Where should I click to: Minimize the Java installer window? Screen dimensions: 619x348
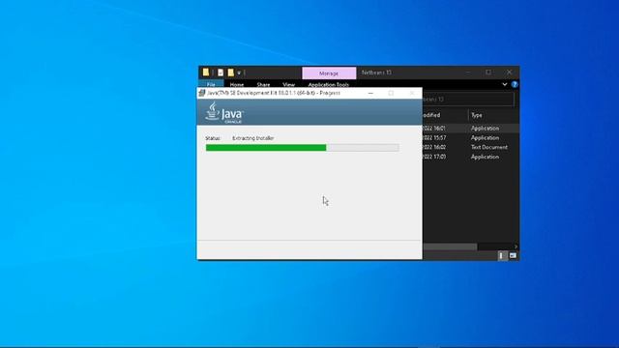[370, 93]
